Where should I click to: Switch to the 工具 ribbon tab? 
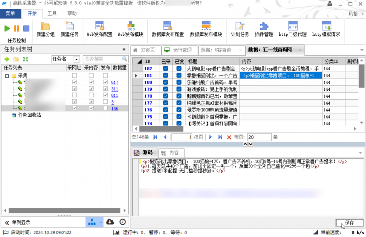(x=52, y=14)
